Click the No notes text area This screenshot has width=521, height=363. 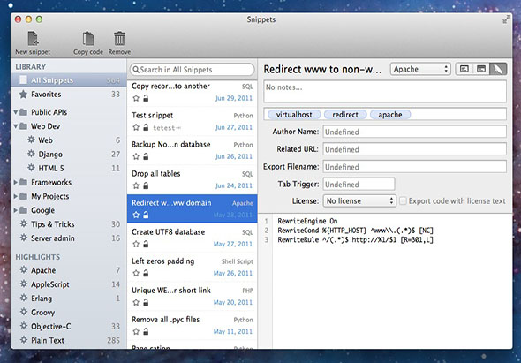tap(385, 91)
